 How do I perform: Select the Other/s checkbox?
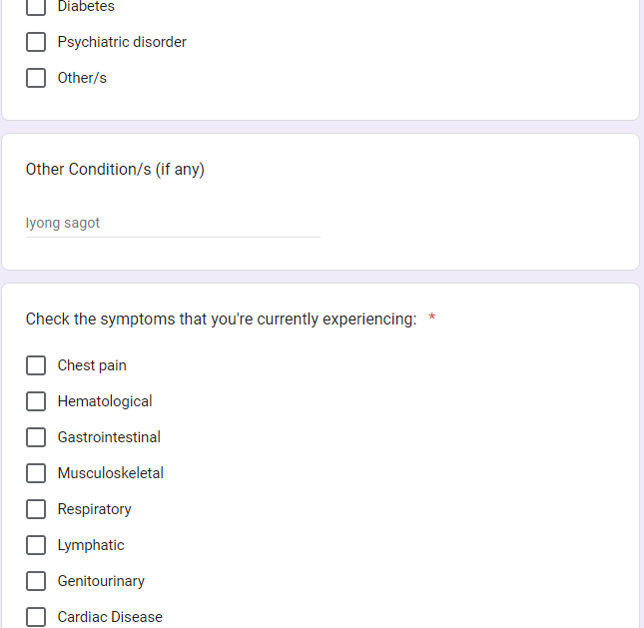pyautogui.click(x=36, y=78)
